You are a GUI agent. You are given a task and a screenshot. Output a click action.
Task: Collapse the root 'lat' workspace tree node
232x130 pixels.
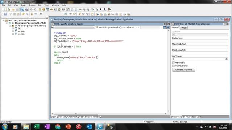[3, 20]
